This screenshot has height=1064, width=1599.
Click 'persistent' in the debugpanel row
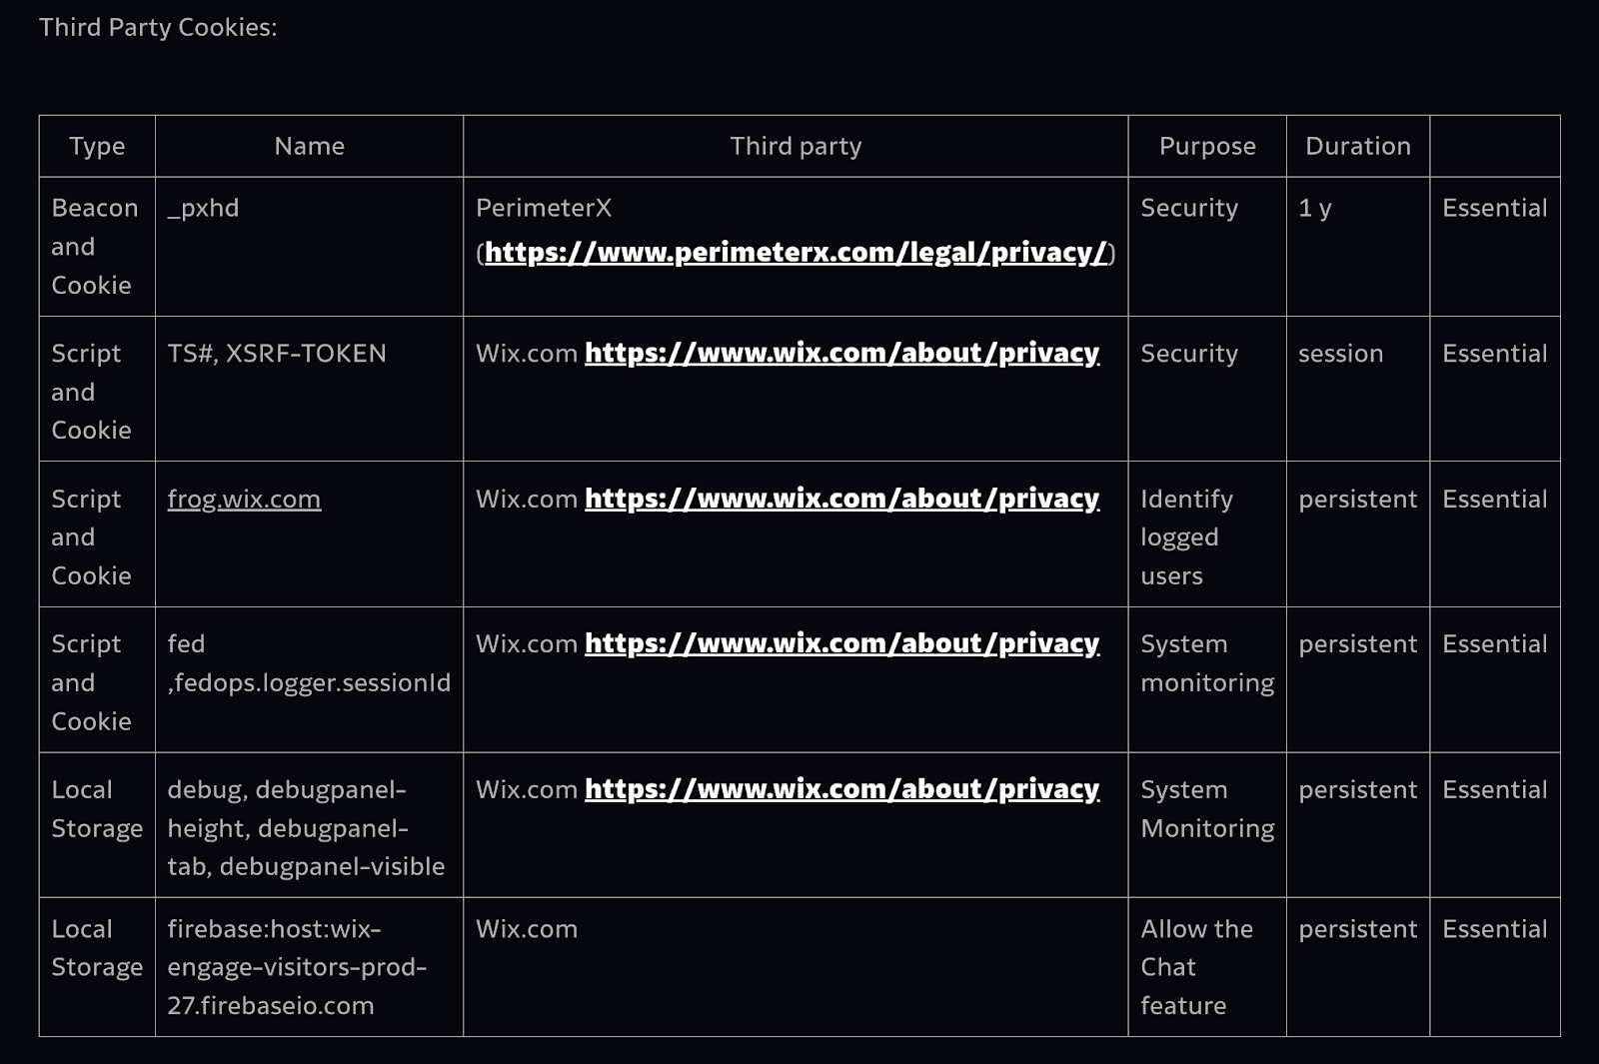(1358, 789)
